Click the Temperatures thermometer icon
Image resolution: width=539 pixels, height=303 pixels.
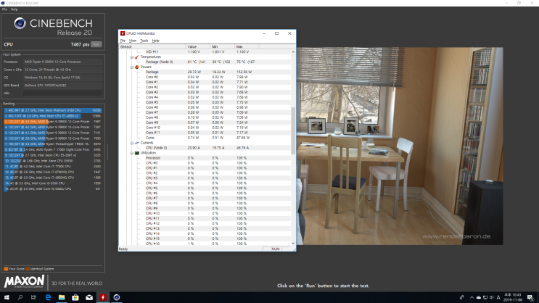[x=136, y=57]
